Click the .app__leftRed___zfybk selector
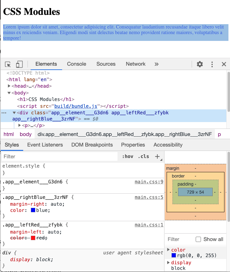This screenshot has height=272, width=230. pyautogui.click(x=32, y=225)
